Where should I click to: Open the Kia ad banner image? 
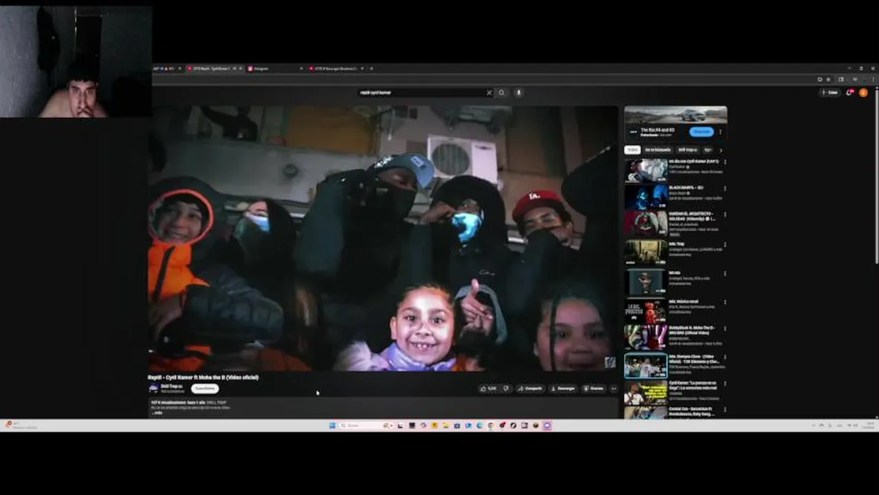click(675, 115)
